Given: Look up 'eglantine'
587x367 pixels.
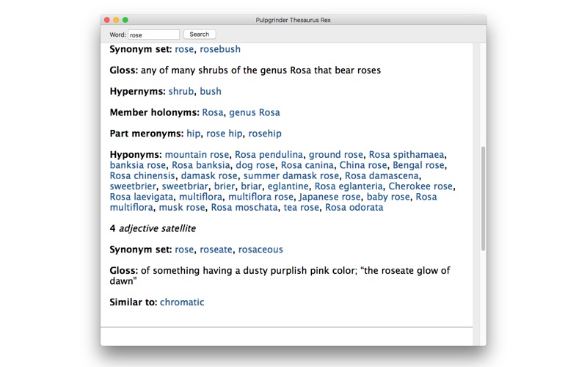Looking at the screenshot, I should point(288,186).
